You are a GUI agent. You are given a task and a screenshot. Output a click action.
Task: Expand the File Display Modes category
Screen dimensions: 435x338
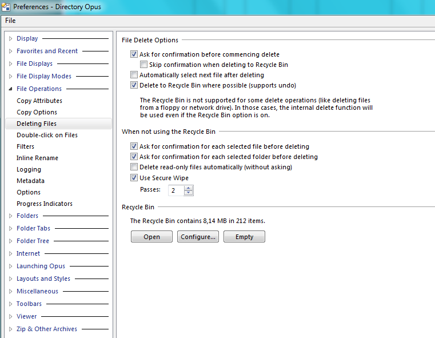click(x=10, y=76)
